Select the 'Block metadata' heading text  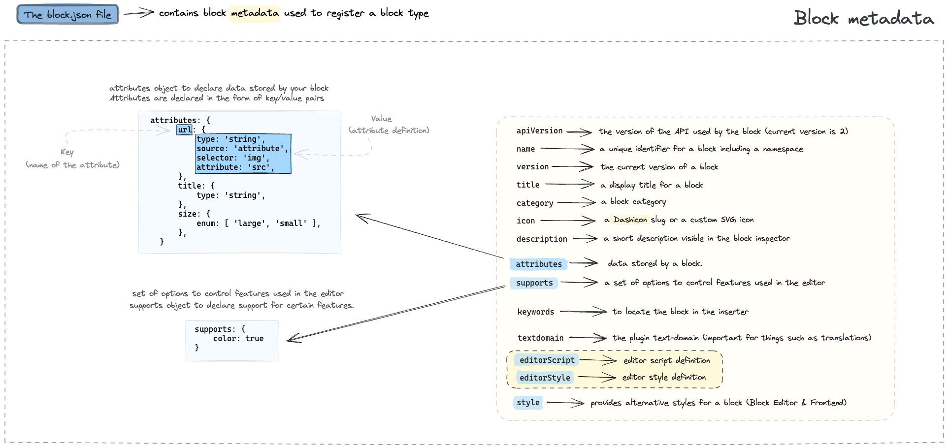tap(864, 18)
